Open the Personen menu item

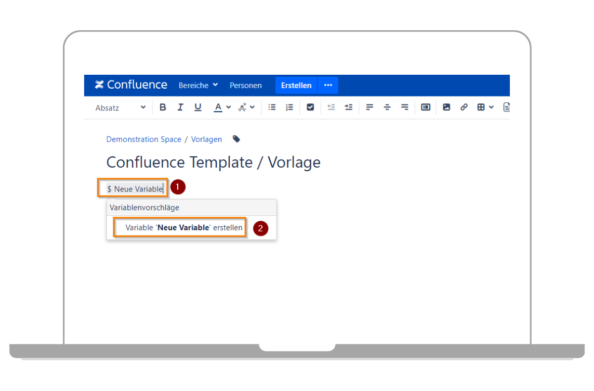pos(246,85)
